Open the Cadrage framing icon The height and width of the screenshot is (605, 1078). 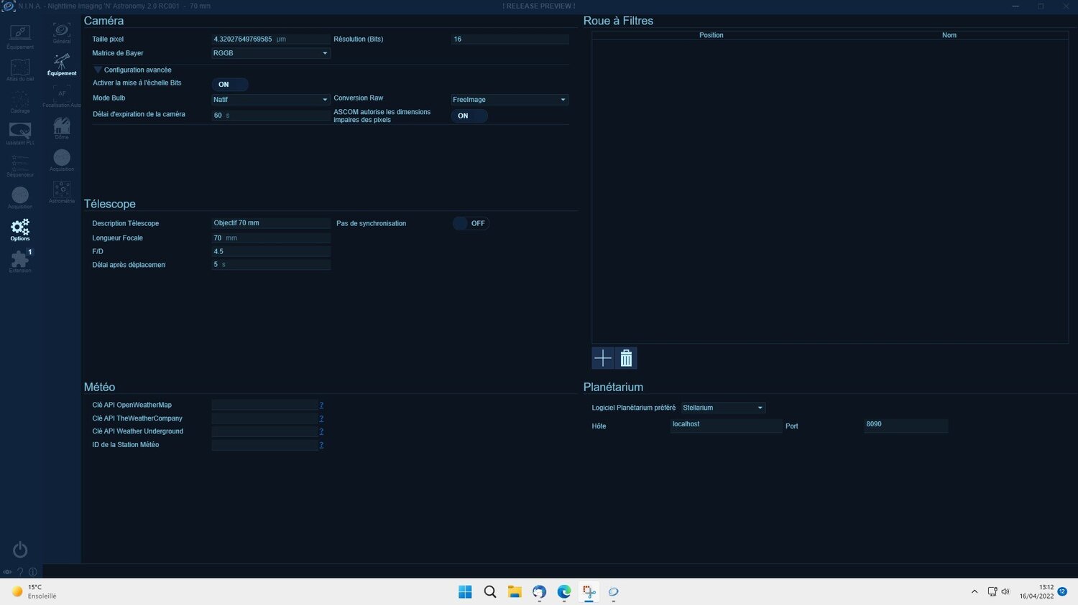(x=20, y=101)
